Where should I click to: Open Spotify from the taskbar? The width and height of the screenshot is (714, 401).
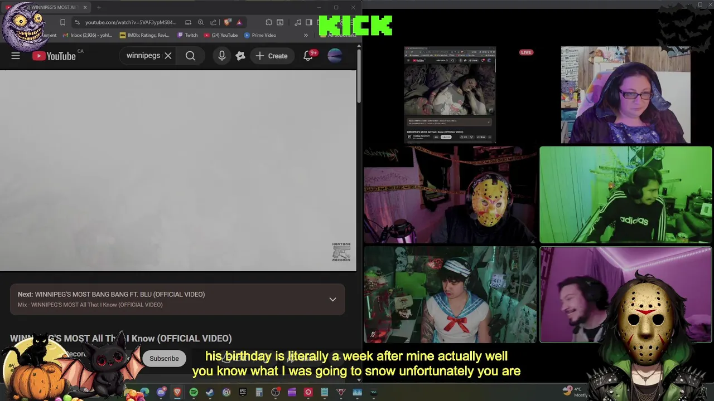click(x=194, y=392)
